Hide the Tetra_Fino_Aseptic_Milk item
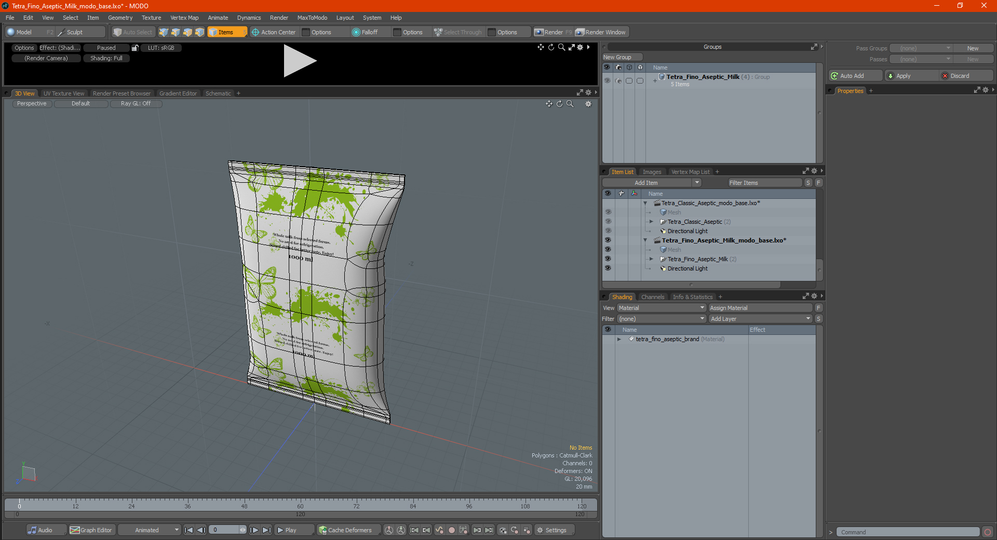 coord(608,259)
